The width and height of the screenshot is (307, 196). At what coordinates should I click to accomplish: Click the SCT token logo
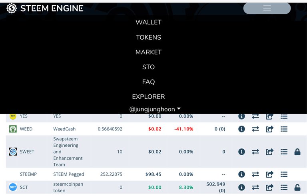coord(13,187)
